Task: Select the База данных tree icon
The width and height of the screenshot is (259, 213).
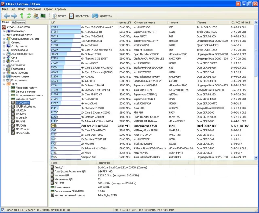Action: pos(8,80)
